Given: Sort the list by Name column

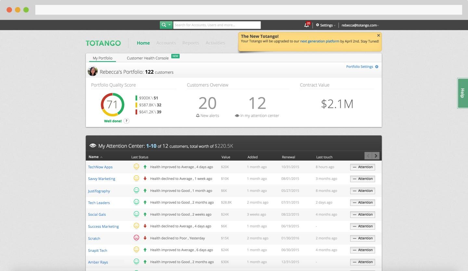Looking at the screenshot, I should [95, 157].
